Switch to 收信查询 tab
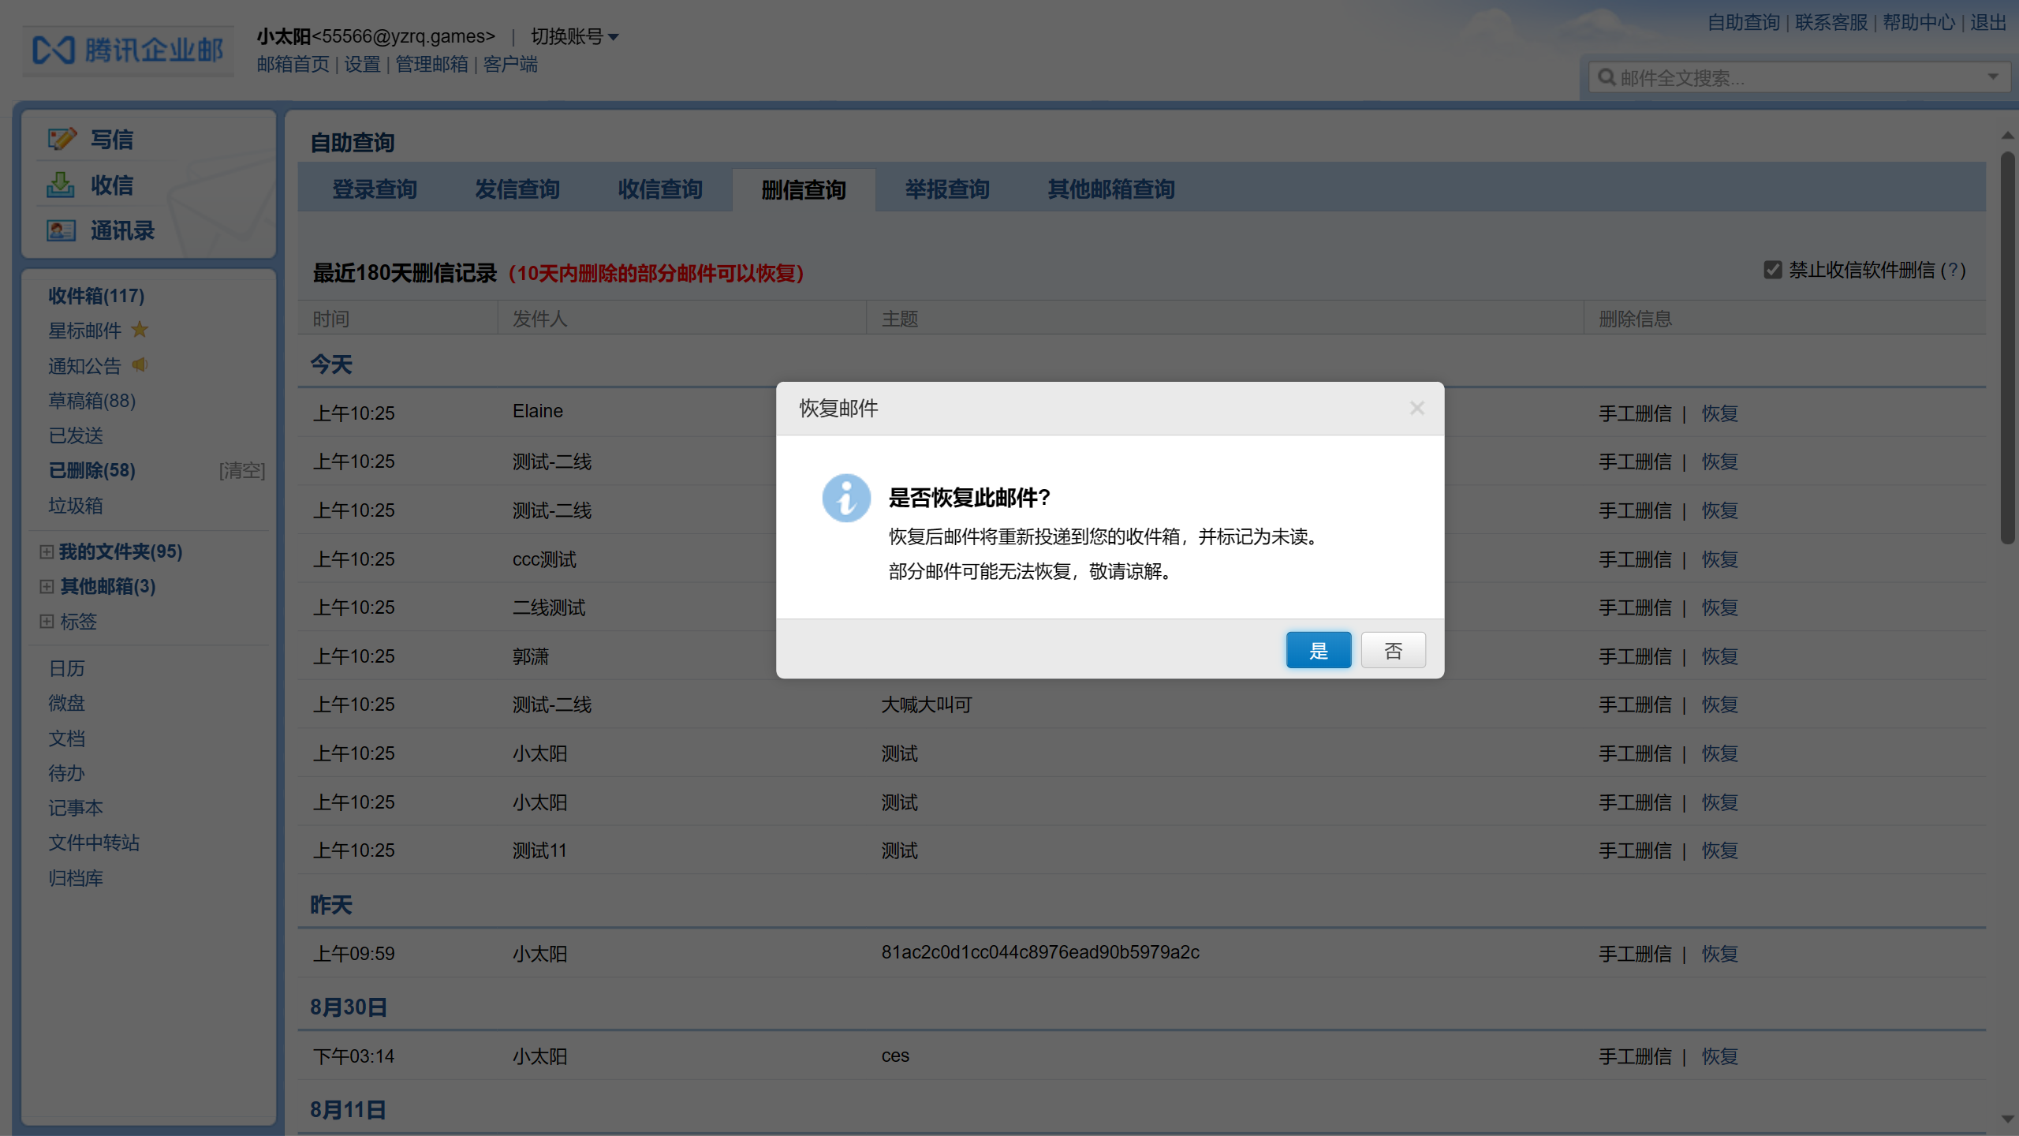 660,189
